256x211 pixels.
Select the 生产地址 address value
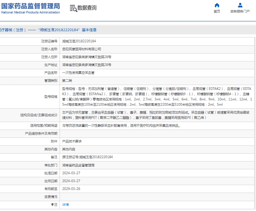(x=87, y=65)
